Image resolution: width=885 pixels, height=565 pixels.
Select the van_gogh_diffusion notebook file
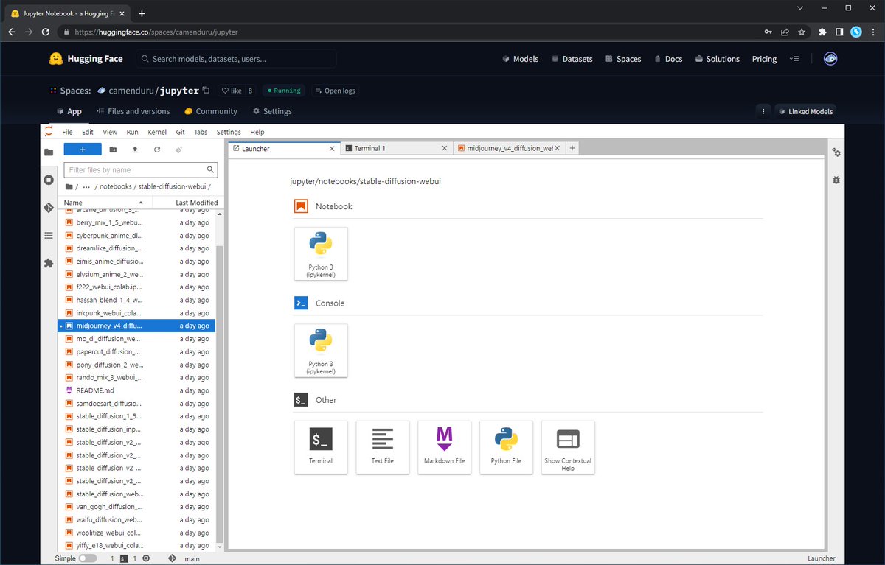coord(136,507)
